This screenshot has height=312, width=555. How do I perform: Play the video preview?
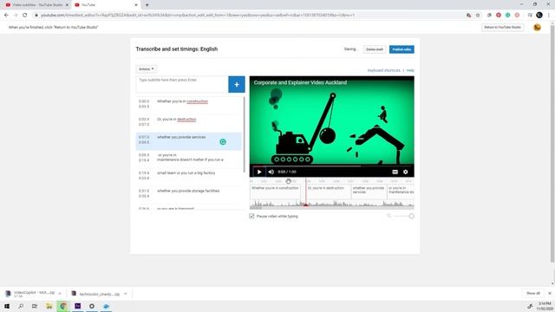259,172
